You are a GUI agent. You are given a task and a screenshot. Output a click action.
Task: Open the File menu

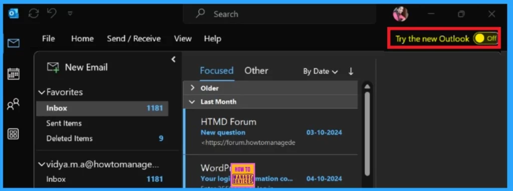pos(49,39)
